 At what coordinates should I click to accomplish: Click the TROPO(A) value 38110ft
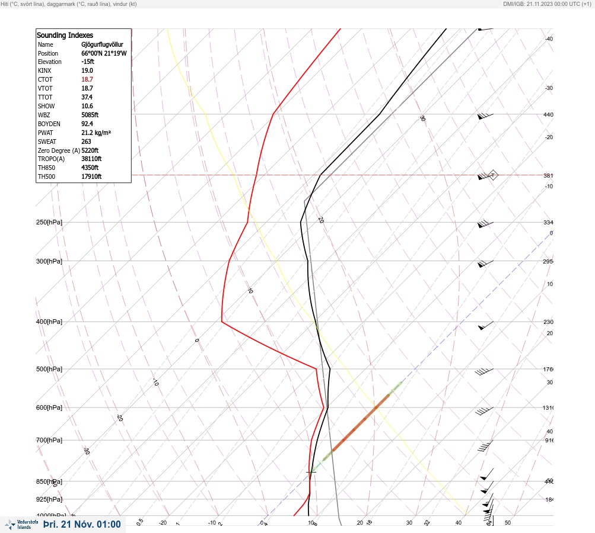click(91, 159)
